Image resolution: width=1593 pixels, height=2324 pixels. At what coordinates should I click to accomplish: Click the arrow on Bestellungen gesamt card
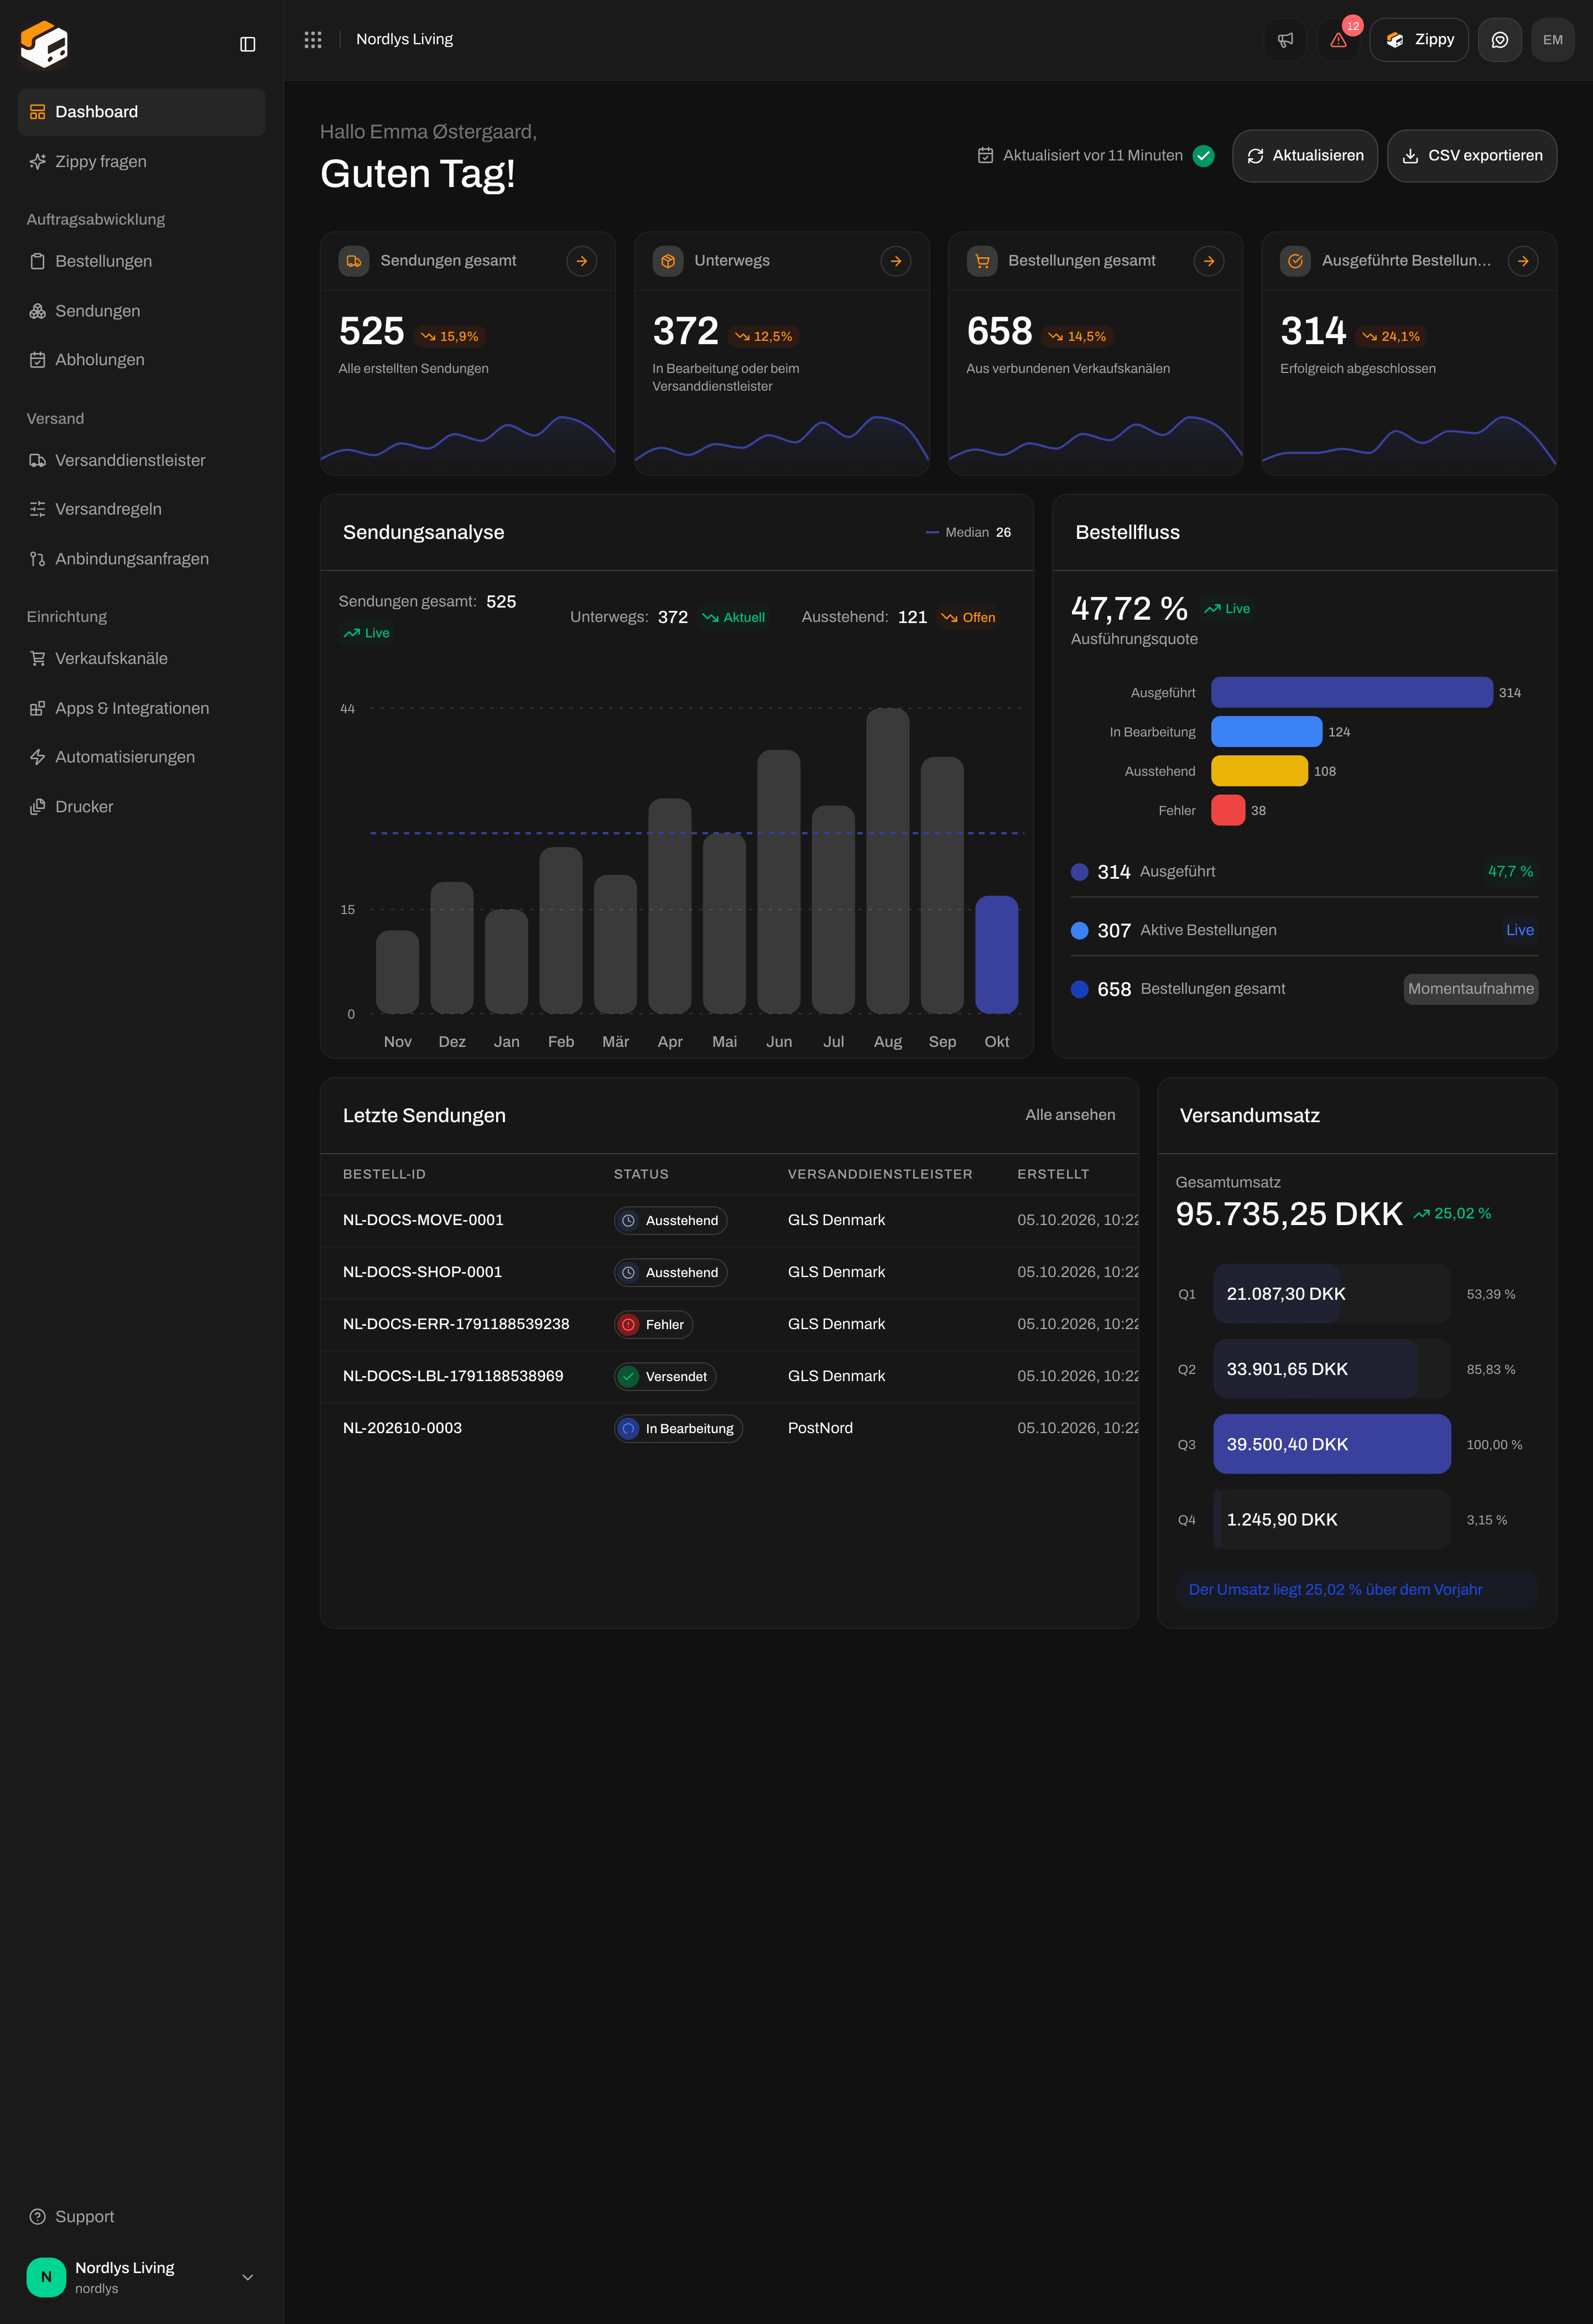(1209, 261)
